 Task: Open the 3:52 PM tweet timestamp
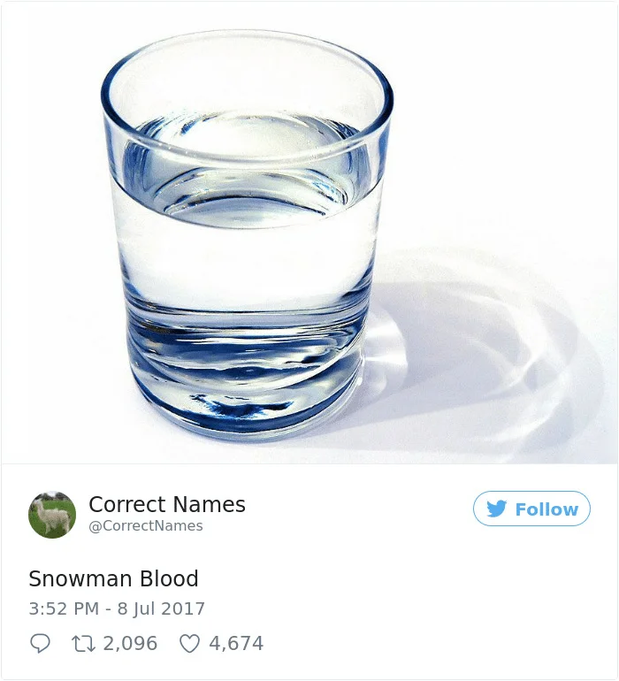(64, 608)
